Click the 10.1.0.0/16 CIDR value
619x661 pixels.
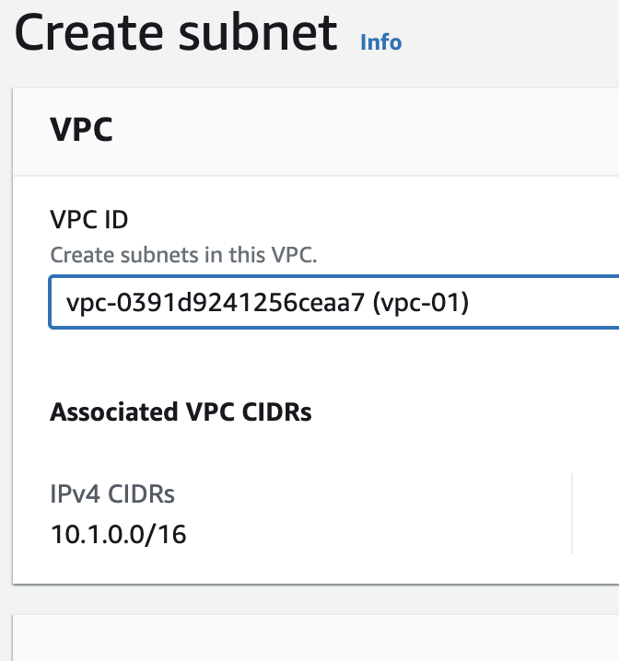click(119, 534)
